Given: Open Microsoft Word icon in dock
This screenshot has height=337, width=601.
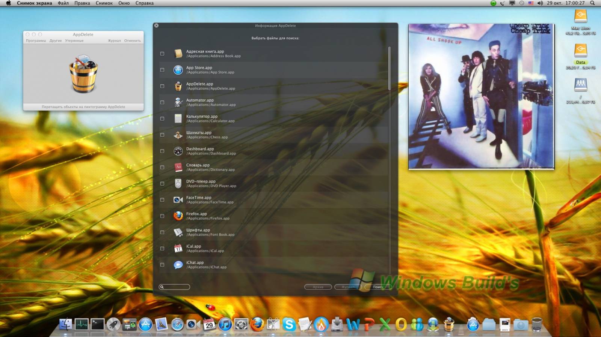Looking at the screenshot, I should pyautogui.click(x=353, y=324).
